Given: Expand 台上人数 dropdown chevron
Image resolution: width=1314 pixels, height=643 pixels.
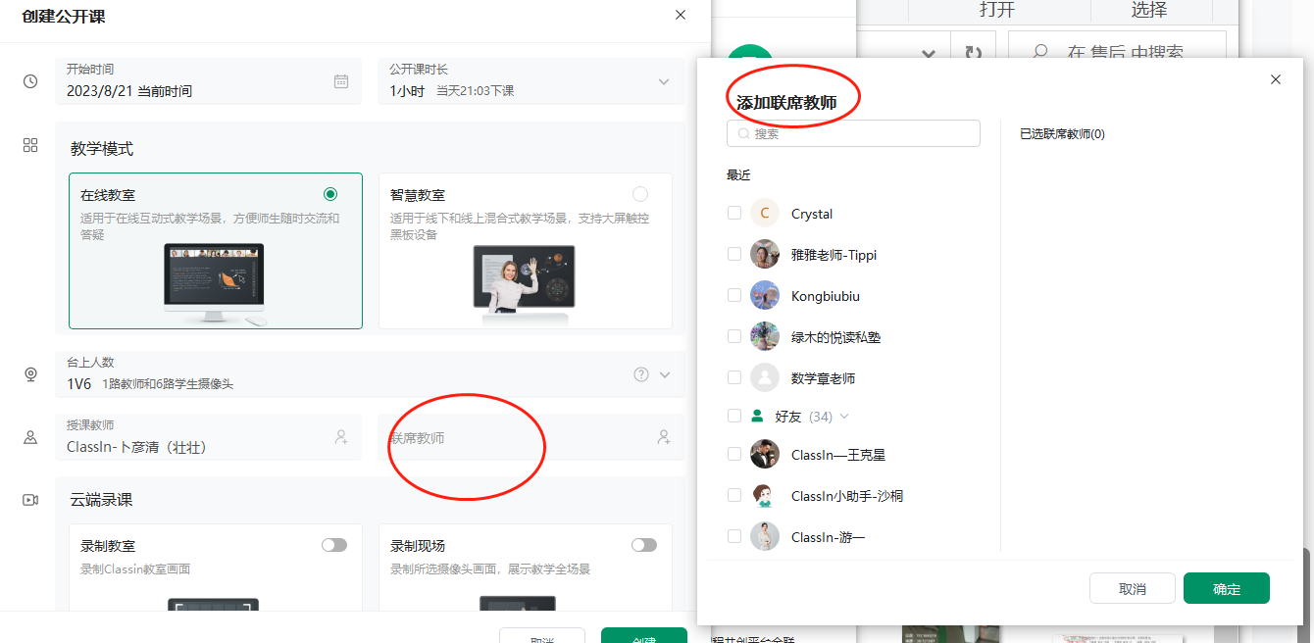Looking at the screenshot, I should [x=665, y=374].
